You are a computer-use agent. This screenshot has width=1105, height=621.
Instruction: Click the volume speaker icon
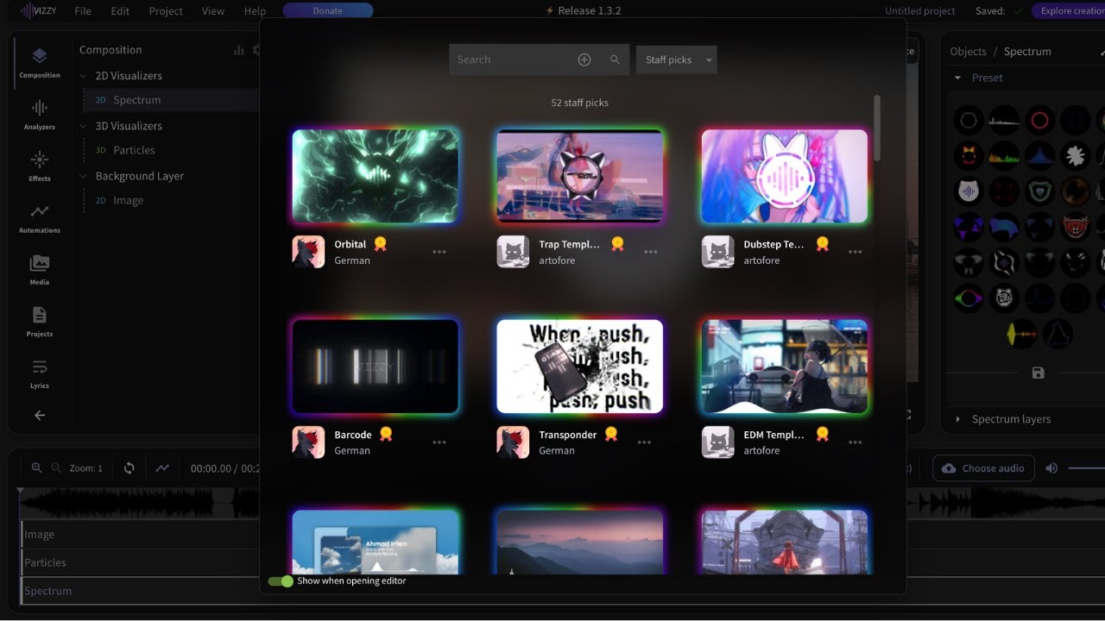pyautogui.click(x=1051, y=468)
